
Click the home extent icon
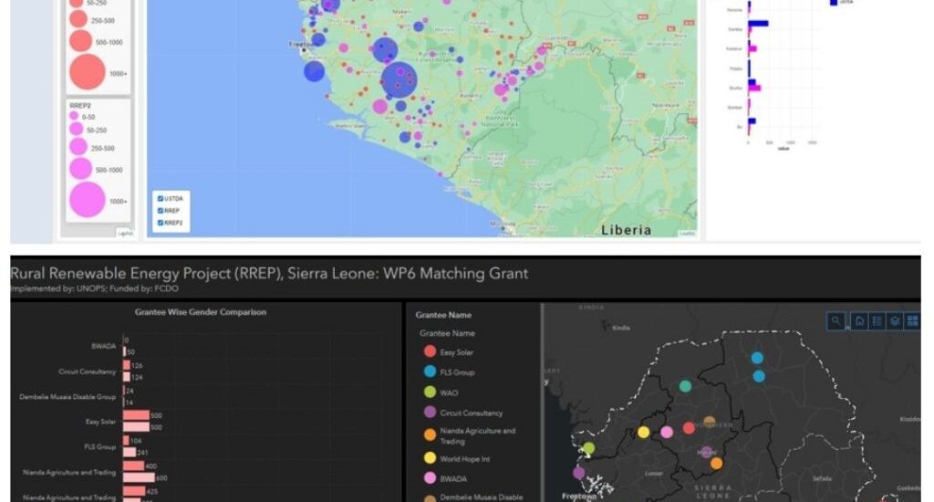[x=859, y=320]
